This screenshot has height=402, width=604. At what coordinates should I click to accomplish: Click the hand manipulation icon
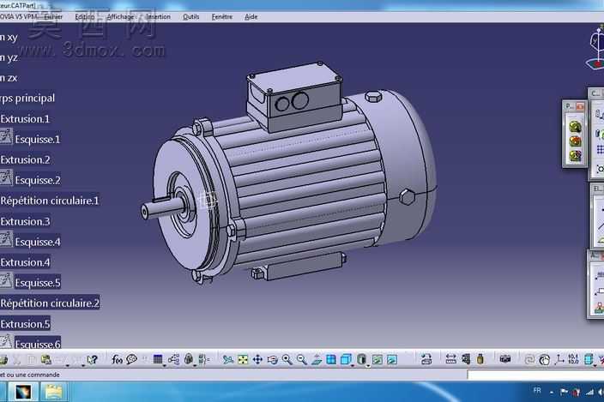tap(544, 360)
